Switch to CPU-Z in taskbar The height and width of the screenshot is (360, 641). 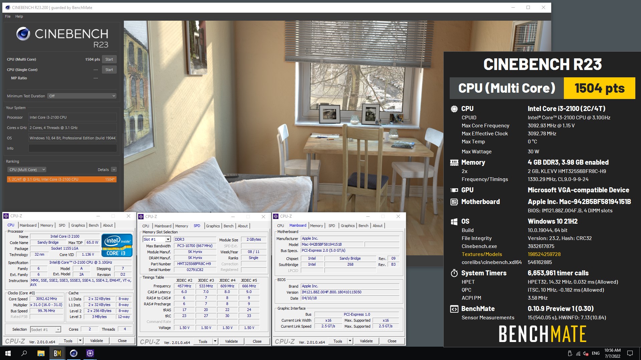[90, 353]
